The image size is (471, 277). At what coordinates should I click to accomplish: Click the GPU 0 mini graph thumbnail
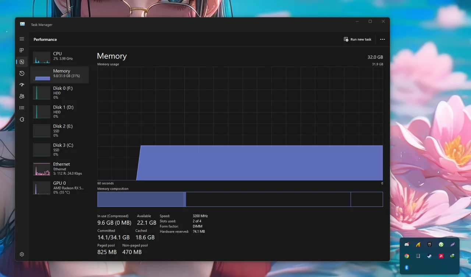(x=42, y=188)
